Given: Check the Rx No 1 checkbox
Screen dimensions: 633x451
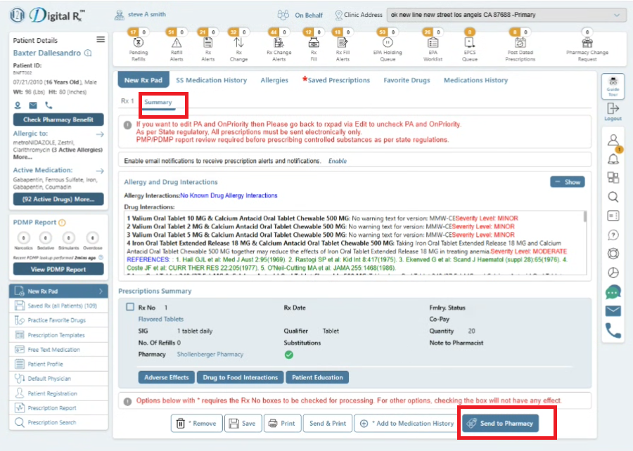Looking at the screenshot, I should click(x=130, y=307).
